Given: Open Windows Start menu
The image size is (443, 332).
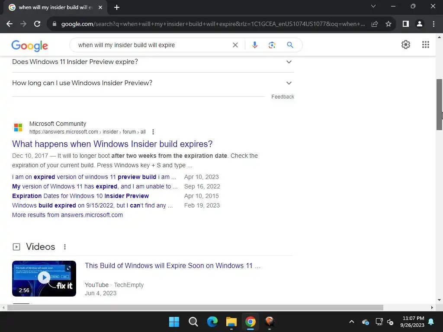Looking at the screenshot, I should pyautogui.click(x=174, y=322).
